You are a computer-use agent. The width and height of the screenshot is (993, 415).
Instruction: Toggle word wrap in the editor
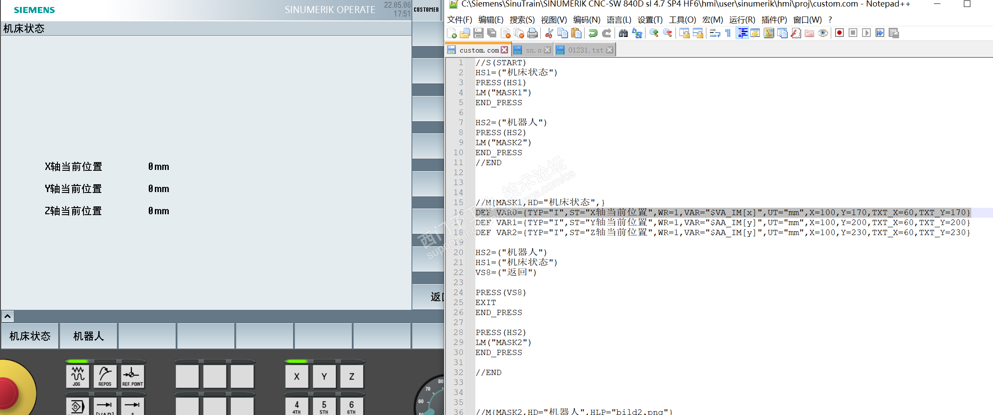point(715,33)
